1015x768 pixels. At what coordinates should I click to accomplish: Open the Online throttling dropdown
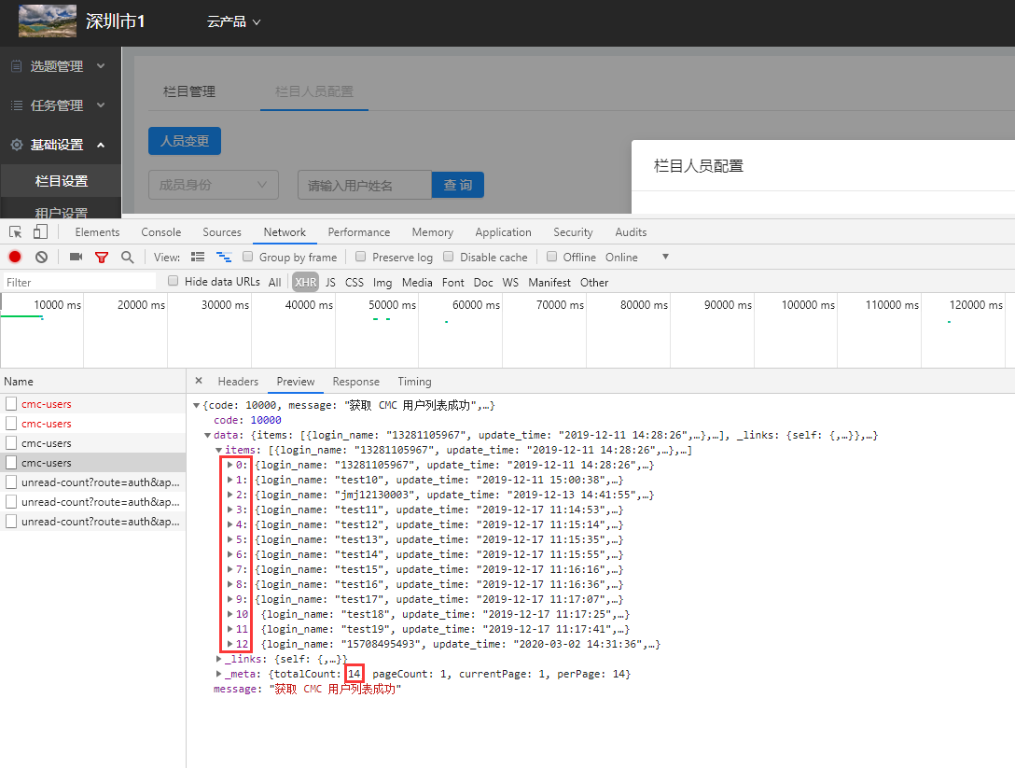pyautogui.click(x=664, y=258)
